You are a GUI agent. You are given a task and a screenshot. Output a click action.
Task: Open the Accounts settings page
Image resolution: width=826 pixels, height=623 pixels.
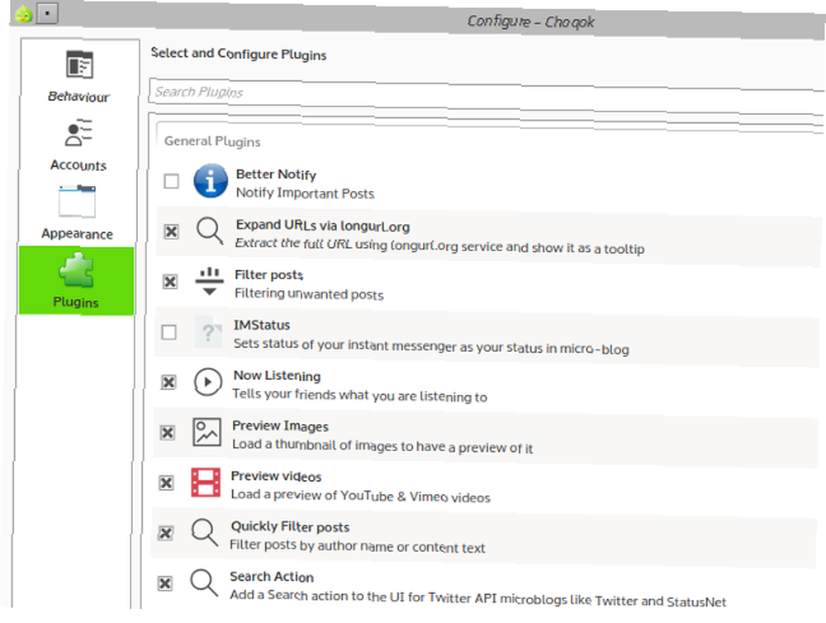(x=78, y=145)
